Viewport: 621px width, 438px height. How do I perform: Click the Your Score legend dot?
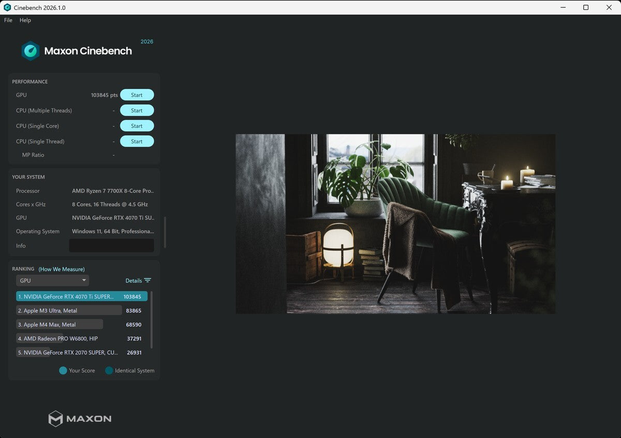click(63, 370)
